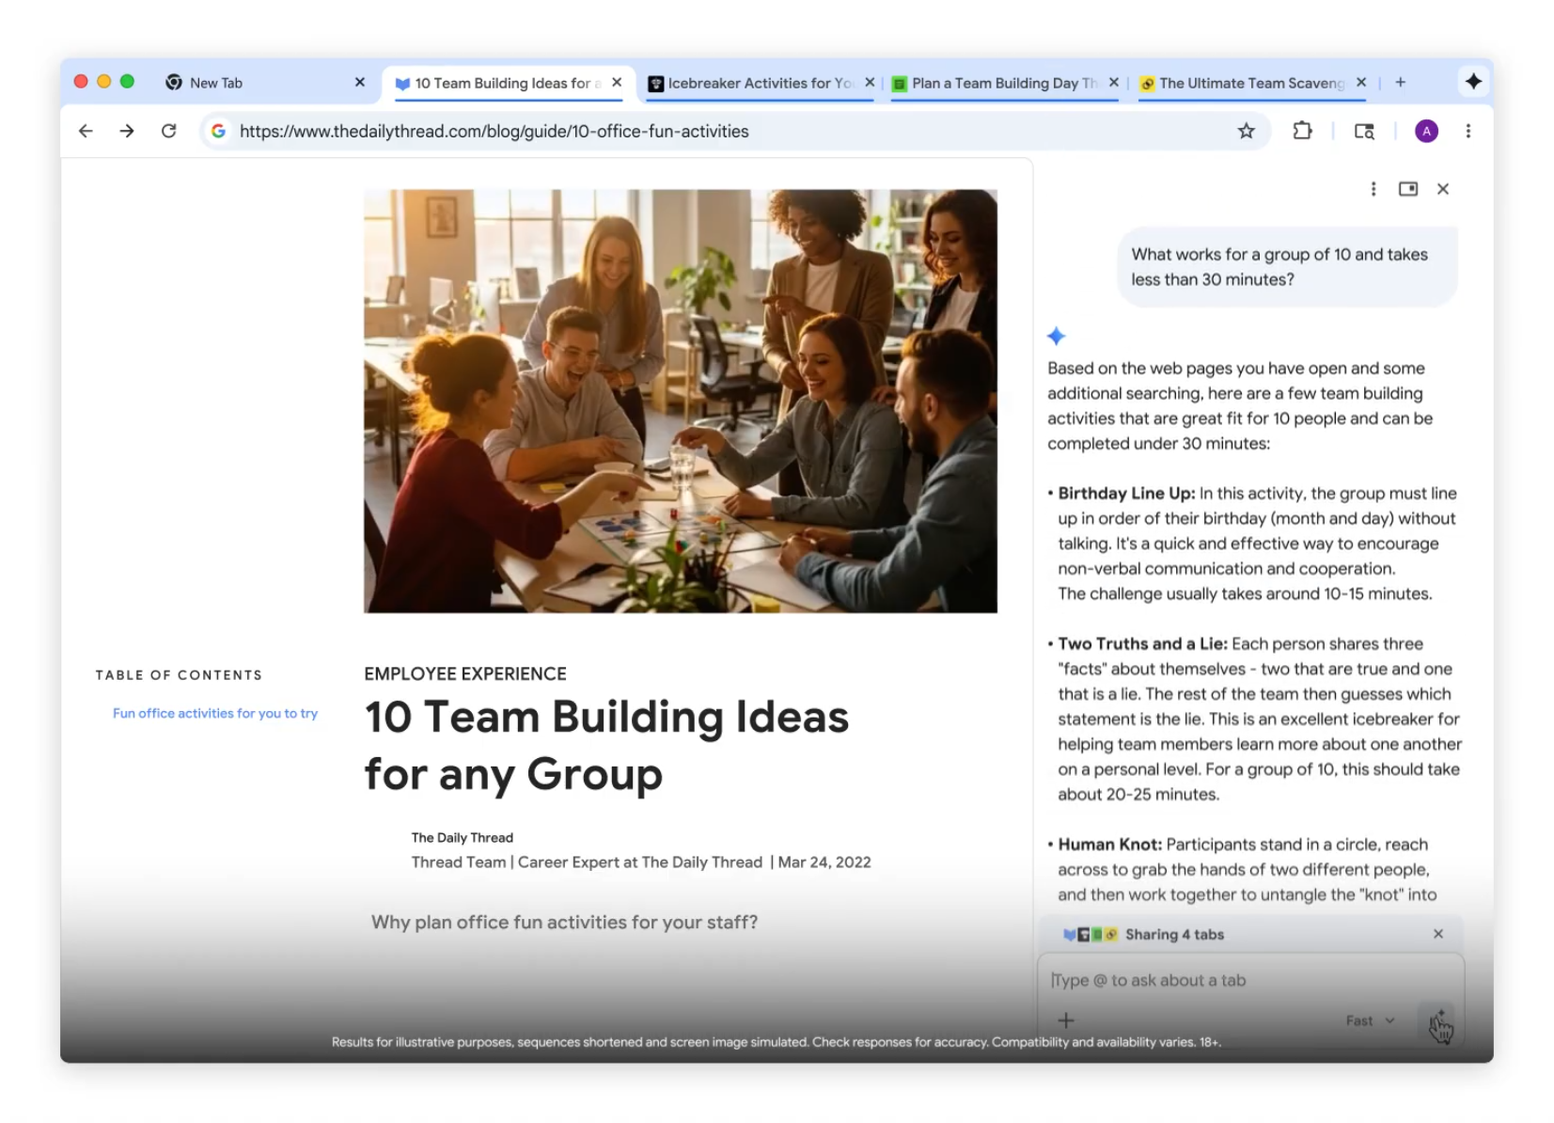Reload the page using refresh icon

tap(169, 131)
